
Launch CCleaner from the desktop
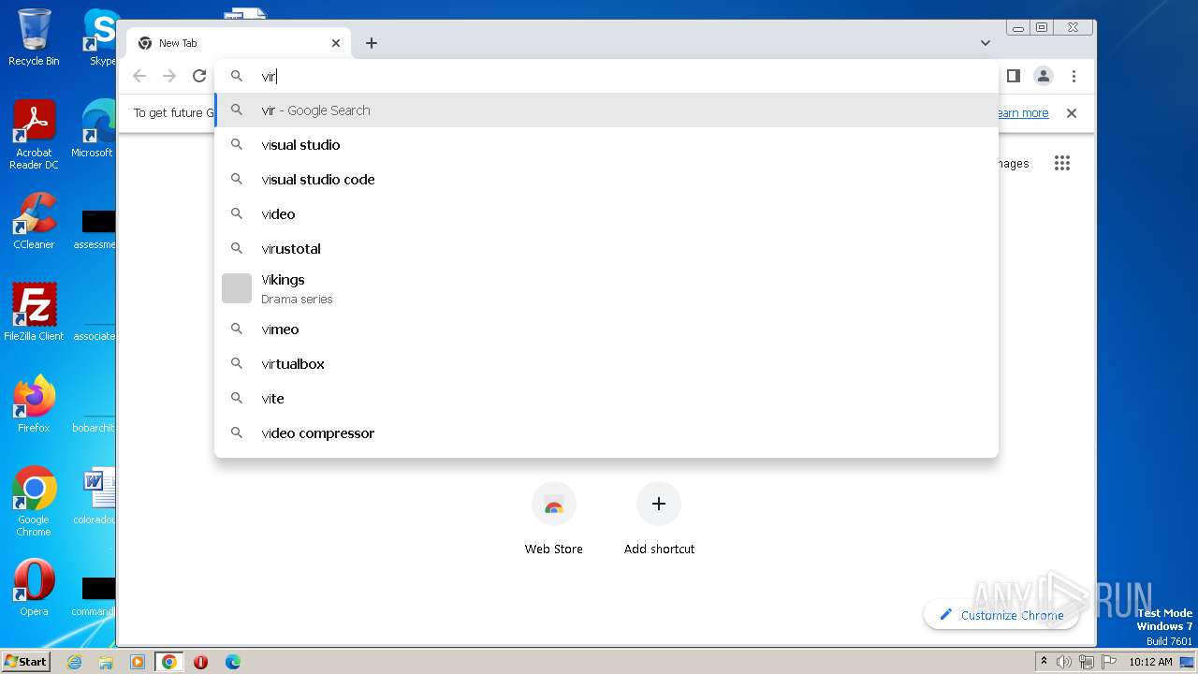[x=34, y=221]
